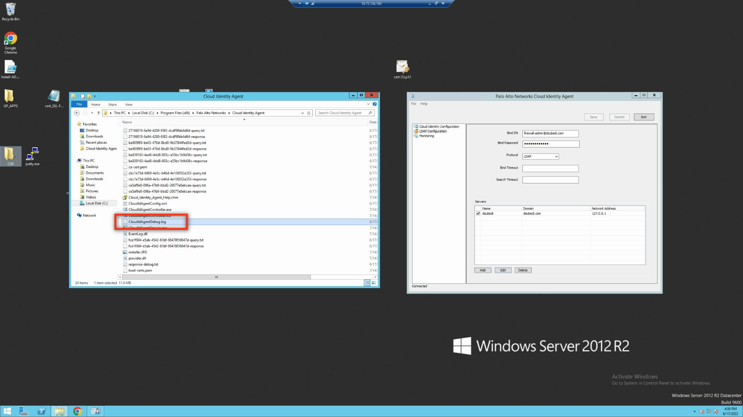Go up one folder level arrow
The width and height of the screenshot is (743, 417).
99,113
